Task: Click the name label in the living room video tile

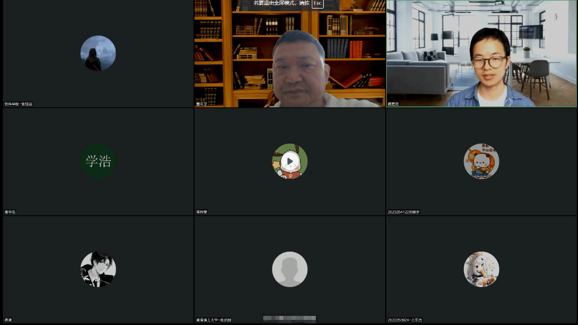Action: coord(394,104)
